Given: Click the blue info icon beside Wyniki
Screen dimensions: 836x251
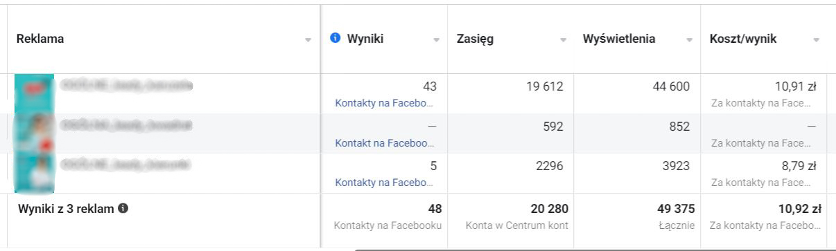Looking at the screenshot, I should 336,39.
